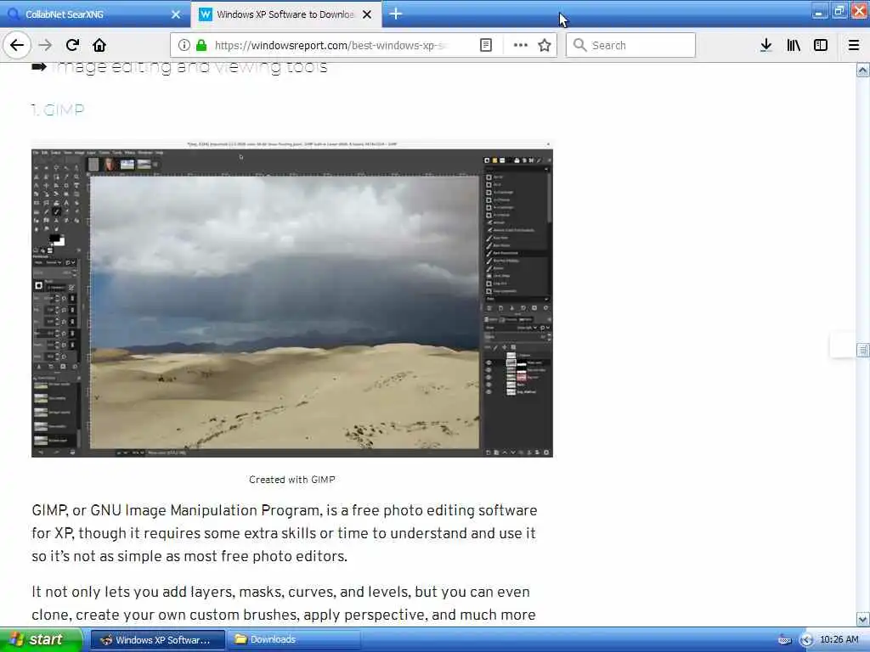Click the GIMP screenshot image

click(x=292, y=299)
